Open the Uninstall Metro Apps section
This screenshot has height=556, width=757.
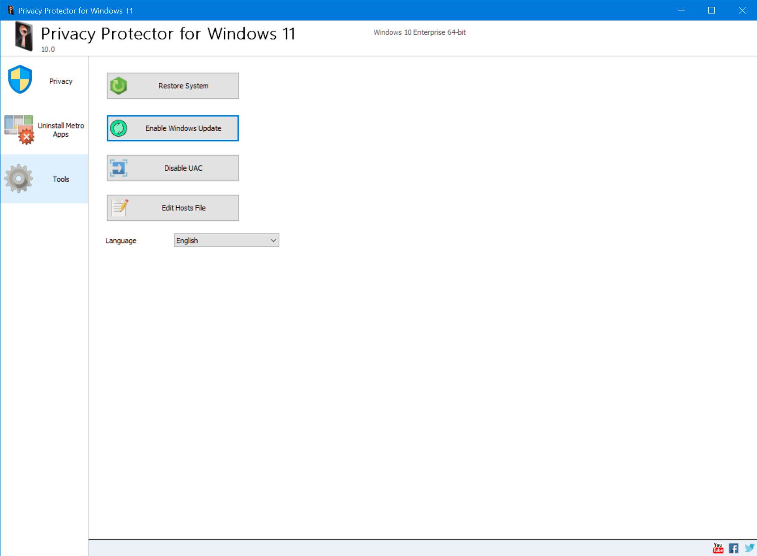pos(44,130)
